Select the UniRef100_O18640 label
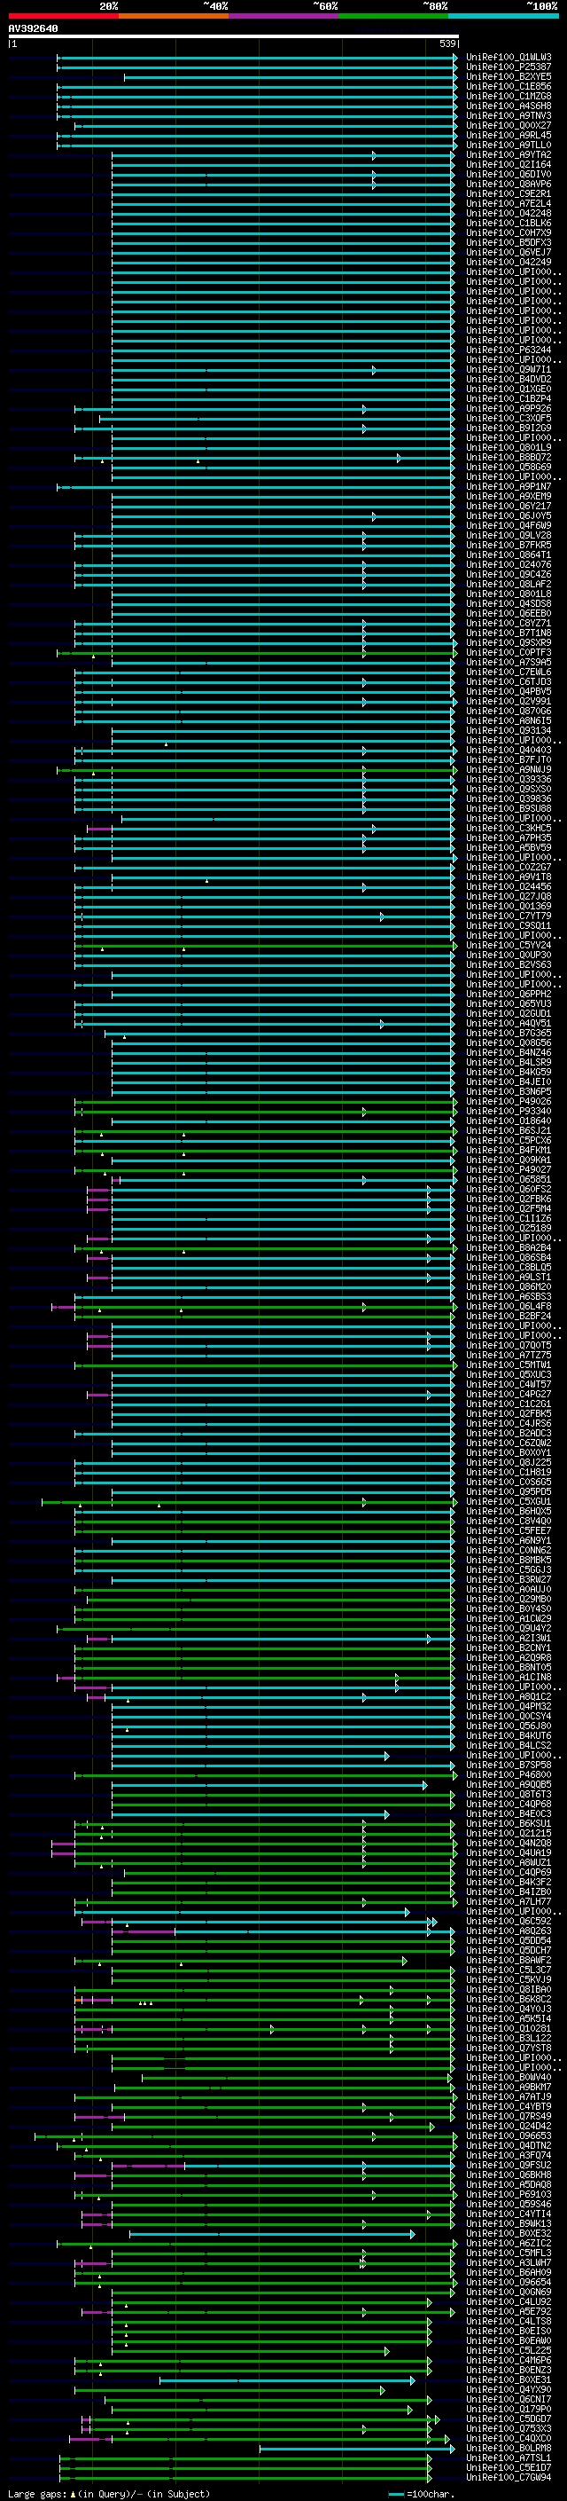This screenshot has height=2501, width=567. tap(509, 1121)
